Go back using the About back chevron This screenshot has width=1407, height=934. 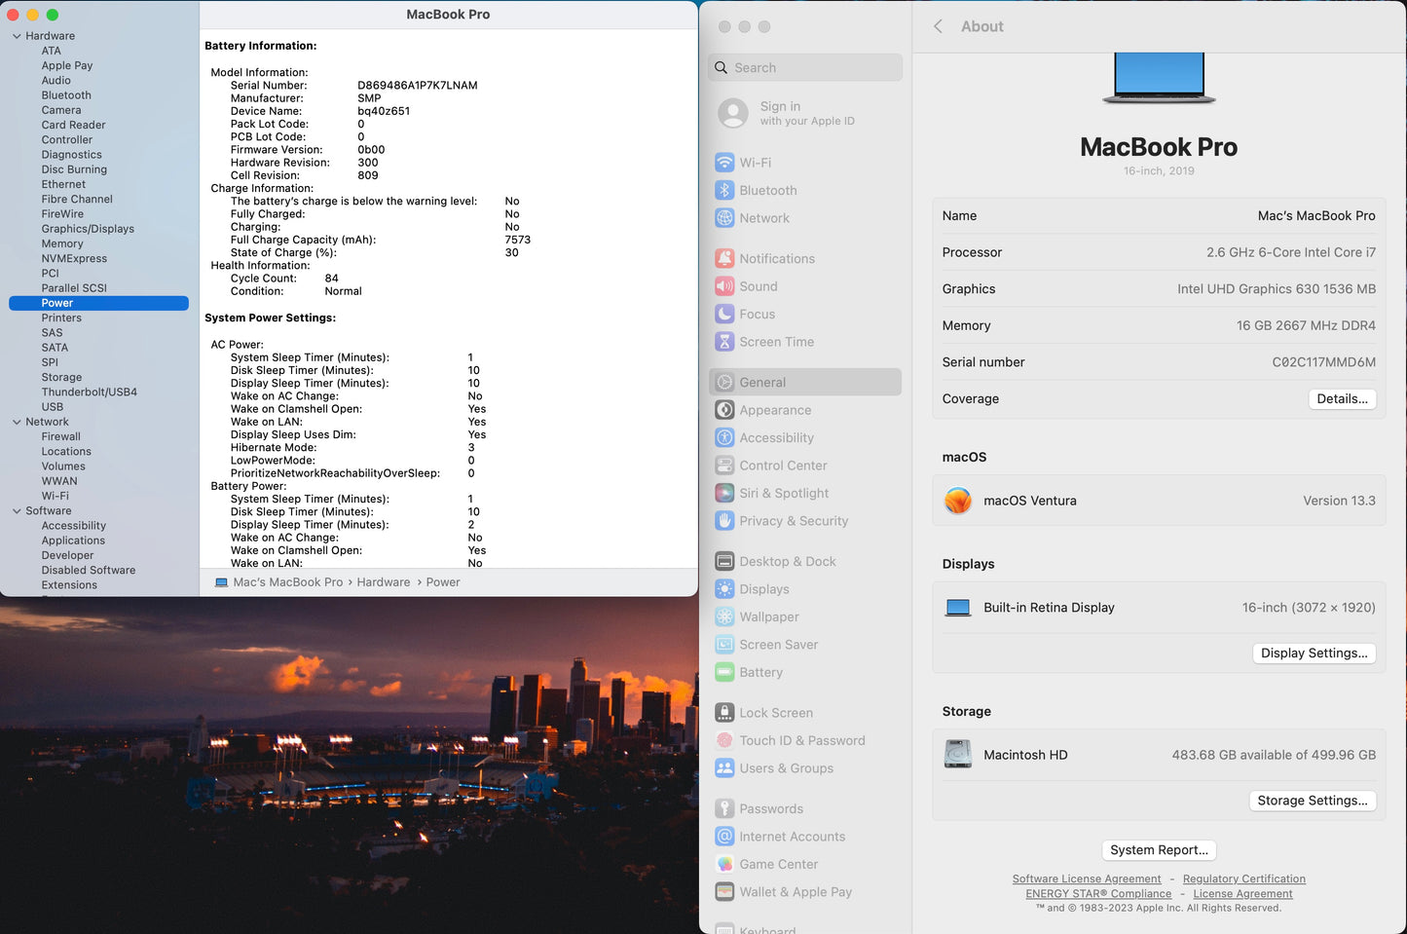(x=938, y=27)
